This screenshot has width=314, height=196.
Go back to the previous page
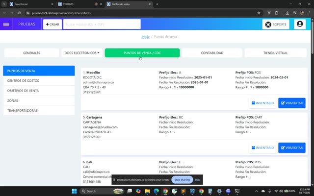click(4, 13)
